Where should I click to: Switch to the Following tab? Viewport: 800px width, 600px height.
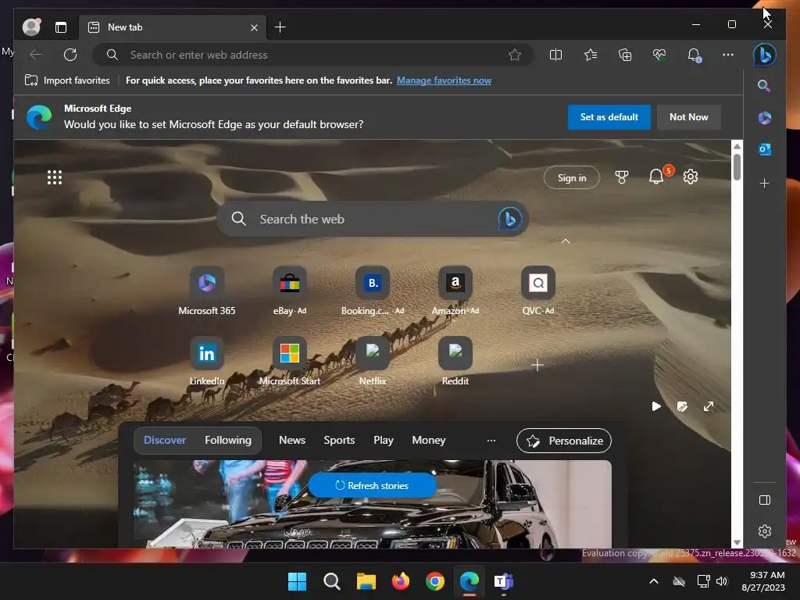coord(228,440)
